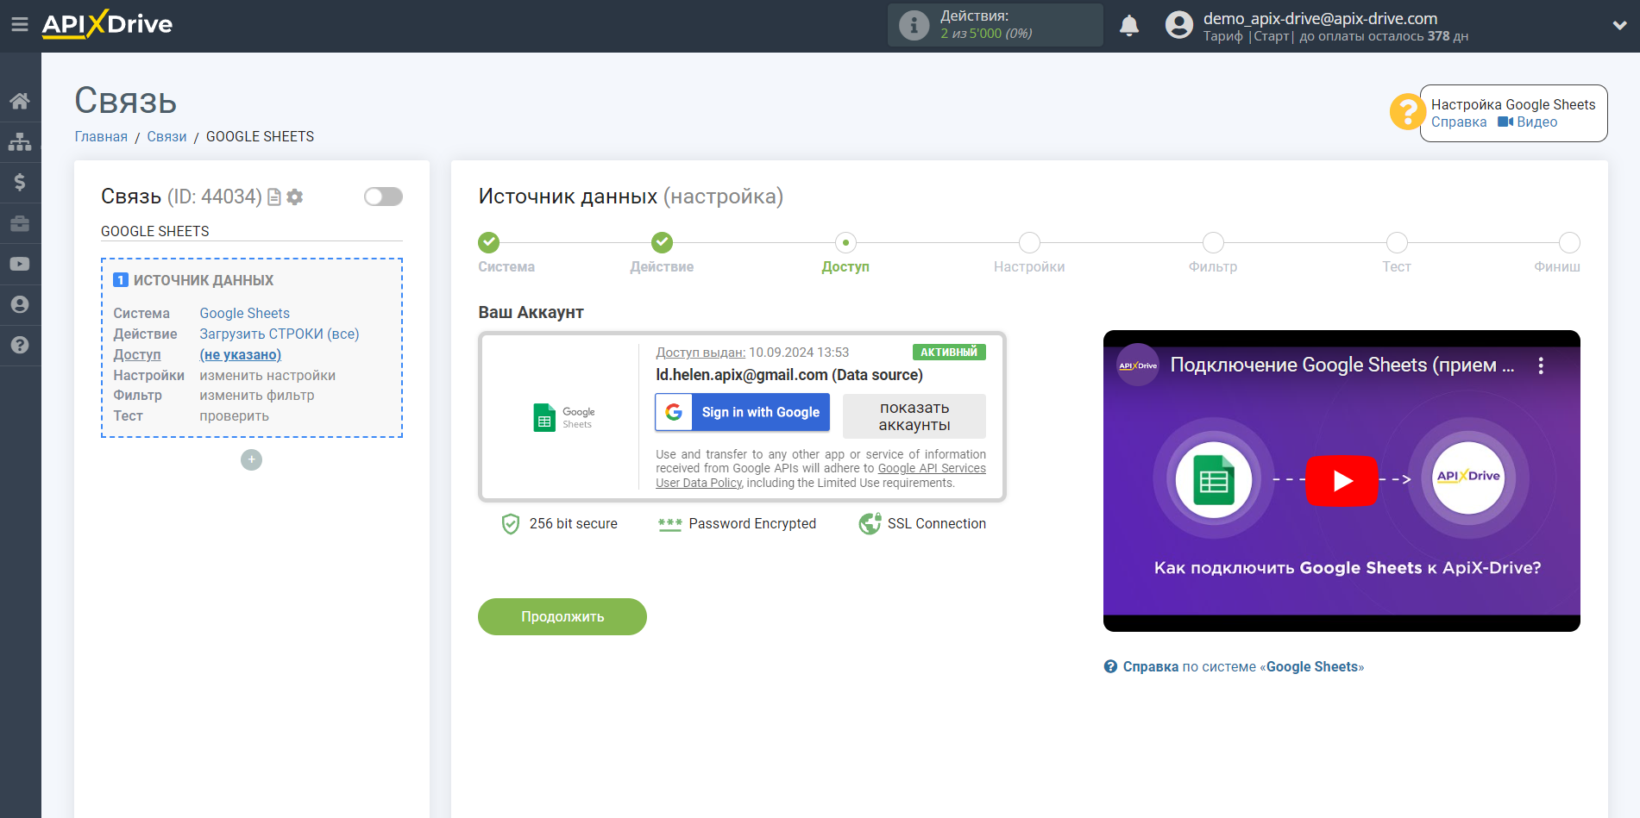Click Загрузить СТРОКИ (все) action link

[x=280, y=334]
